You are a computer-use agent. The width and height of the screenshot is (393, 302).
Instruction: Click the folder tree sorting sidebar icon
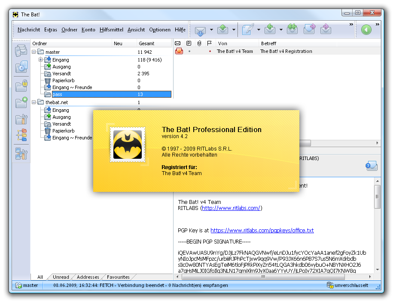pos(21,135)
